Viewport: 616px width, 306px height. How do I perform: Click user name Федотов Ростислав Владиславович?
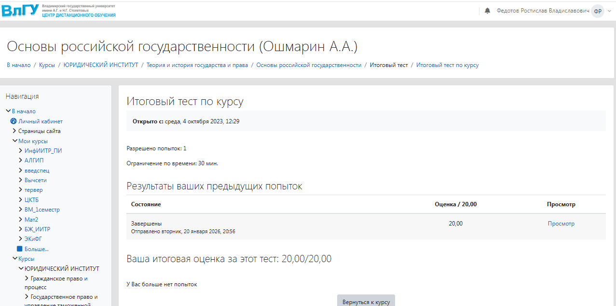(543, 11)
